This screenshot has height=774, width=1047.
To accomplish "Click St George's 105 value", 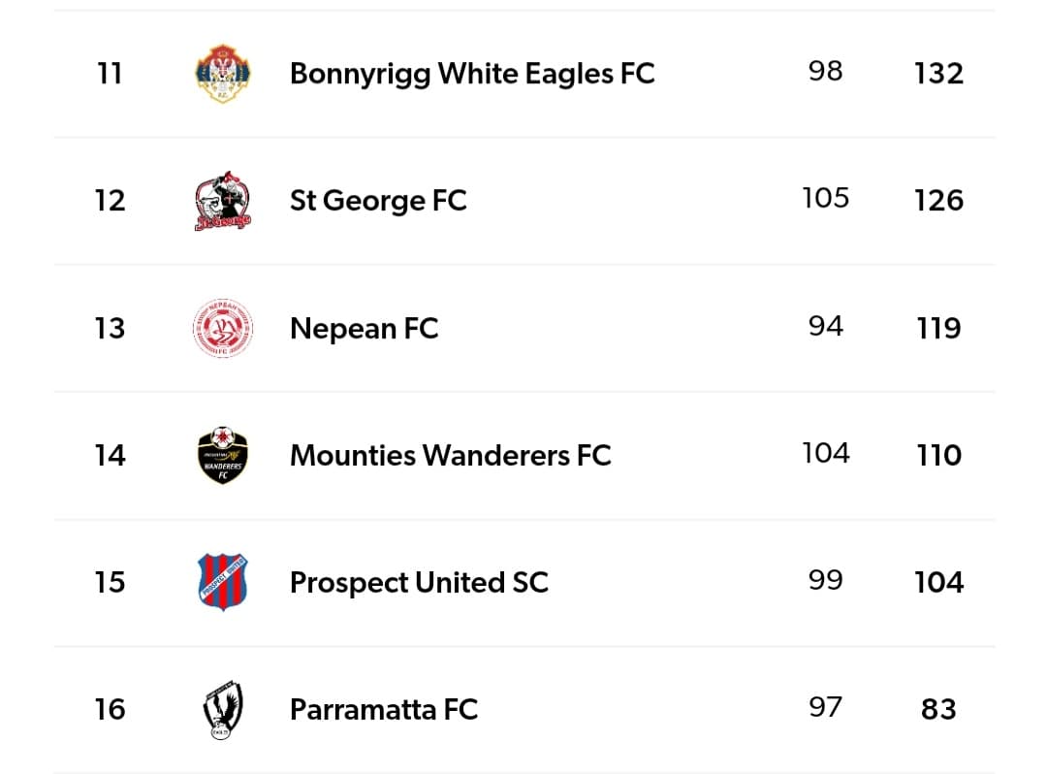I will 825,198.
